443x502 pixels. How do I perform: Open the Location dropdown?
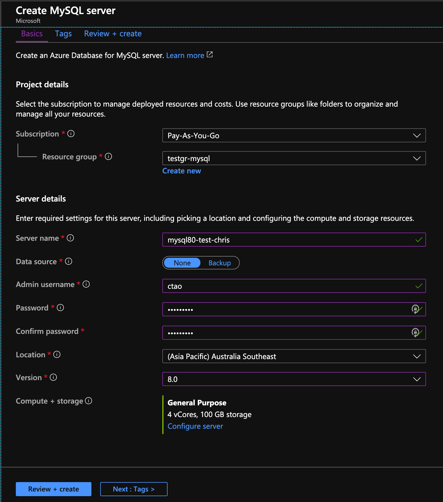point(294,356)
